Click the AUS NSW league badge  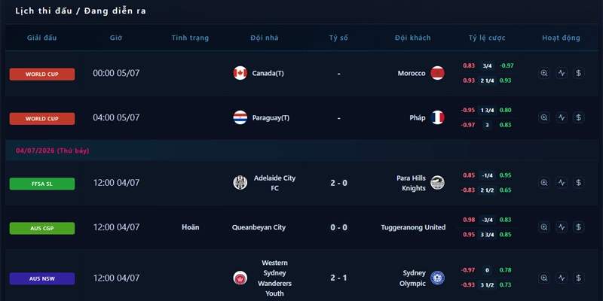[42, 278]
